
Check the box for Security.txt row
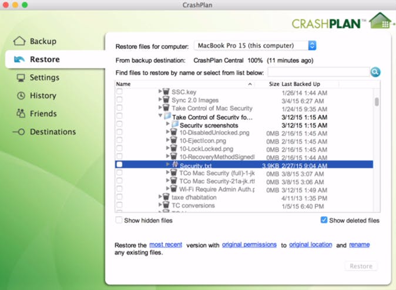coord(119,164)
